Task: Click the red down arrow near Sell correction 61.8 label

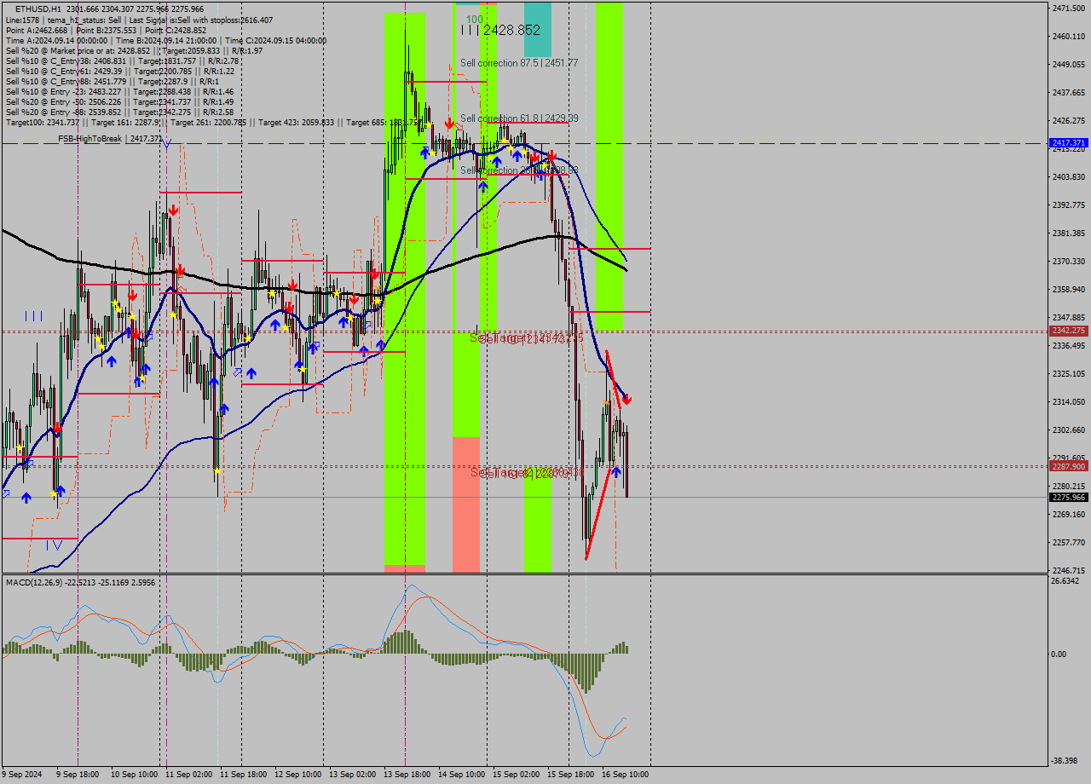Action: click(x=448, y=124)
